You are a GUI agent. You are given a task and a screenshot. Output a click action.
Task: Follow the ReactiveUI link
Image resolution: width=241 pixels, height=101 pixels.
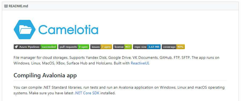coord(140,63)
